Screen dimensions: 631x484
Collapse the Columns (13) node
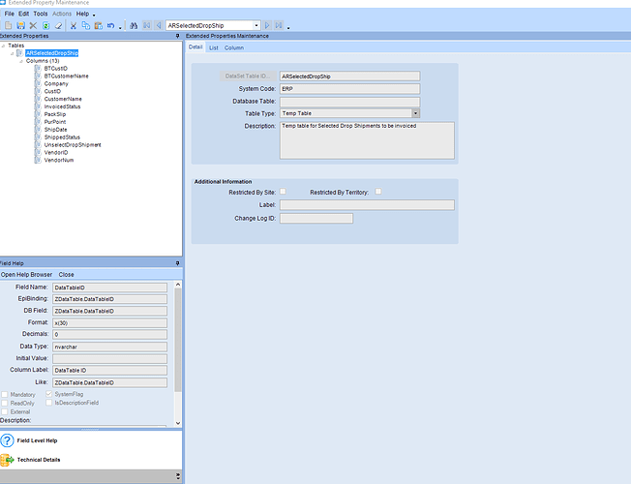coord(21,61)
